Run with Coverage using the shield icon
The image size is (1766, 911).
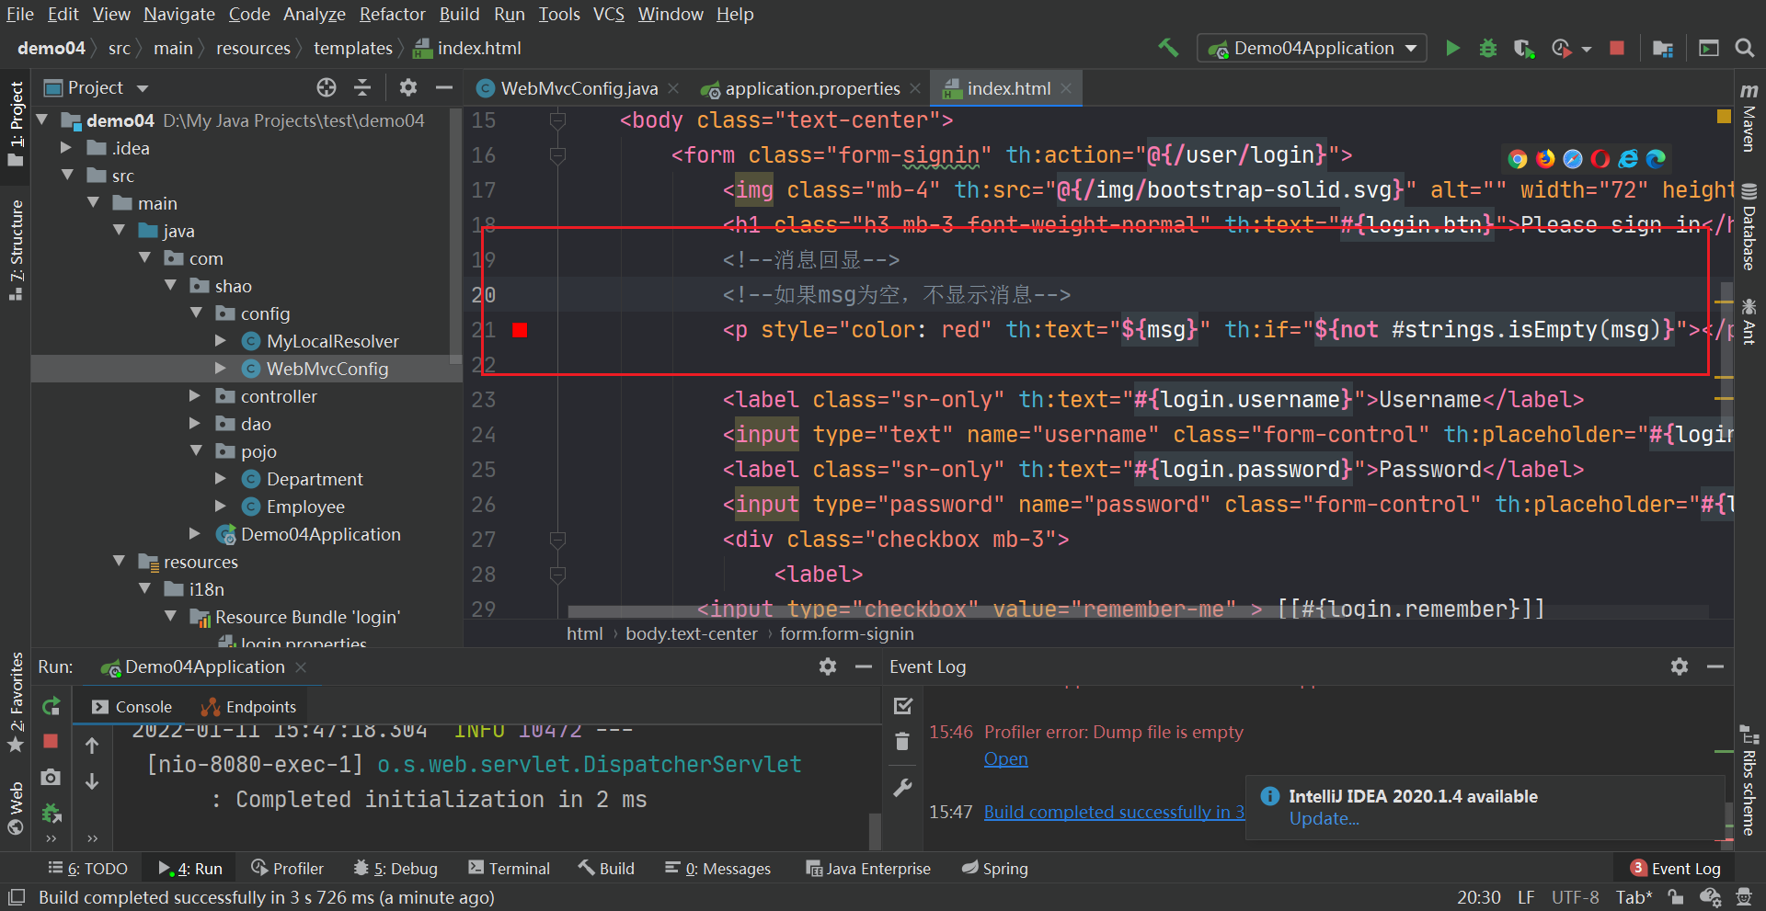coord(1523,48)
